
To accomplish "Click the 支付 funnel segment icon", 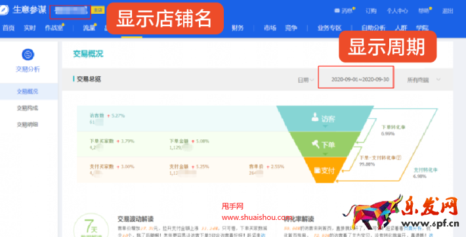I will (317, 171).
